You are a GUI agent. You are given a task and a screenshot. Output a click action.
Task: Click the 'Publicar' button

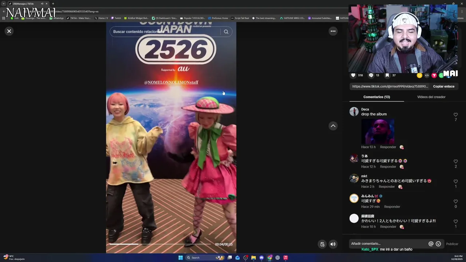pos(452,244)
